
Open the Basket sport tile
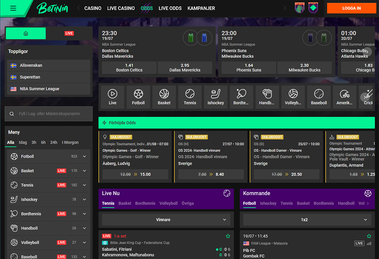pos(164,97)
